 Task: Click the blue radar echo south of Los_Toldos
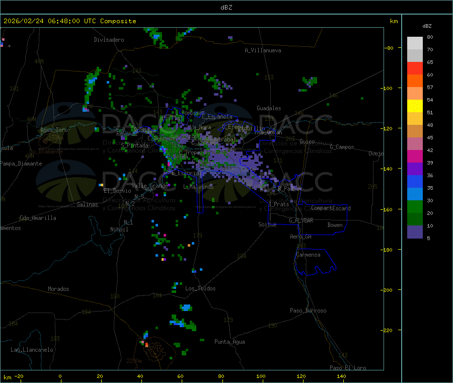(x=186, y=307)
